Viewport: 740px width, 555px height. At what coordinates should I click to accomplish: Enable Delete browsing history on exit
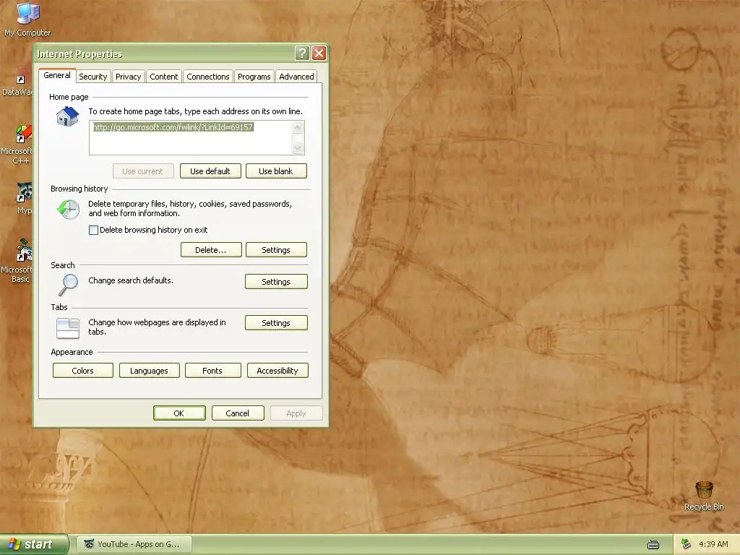point(93,230)
